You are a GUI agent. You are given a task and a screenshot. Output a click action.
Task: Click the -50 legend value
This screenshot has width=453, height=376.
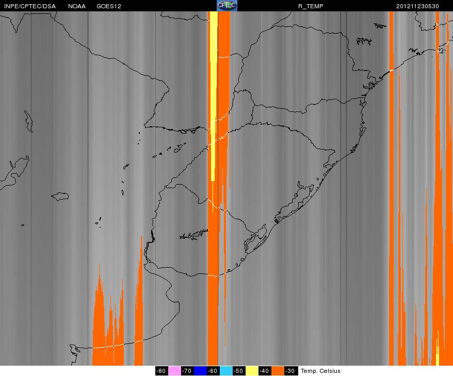(239, 371)
